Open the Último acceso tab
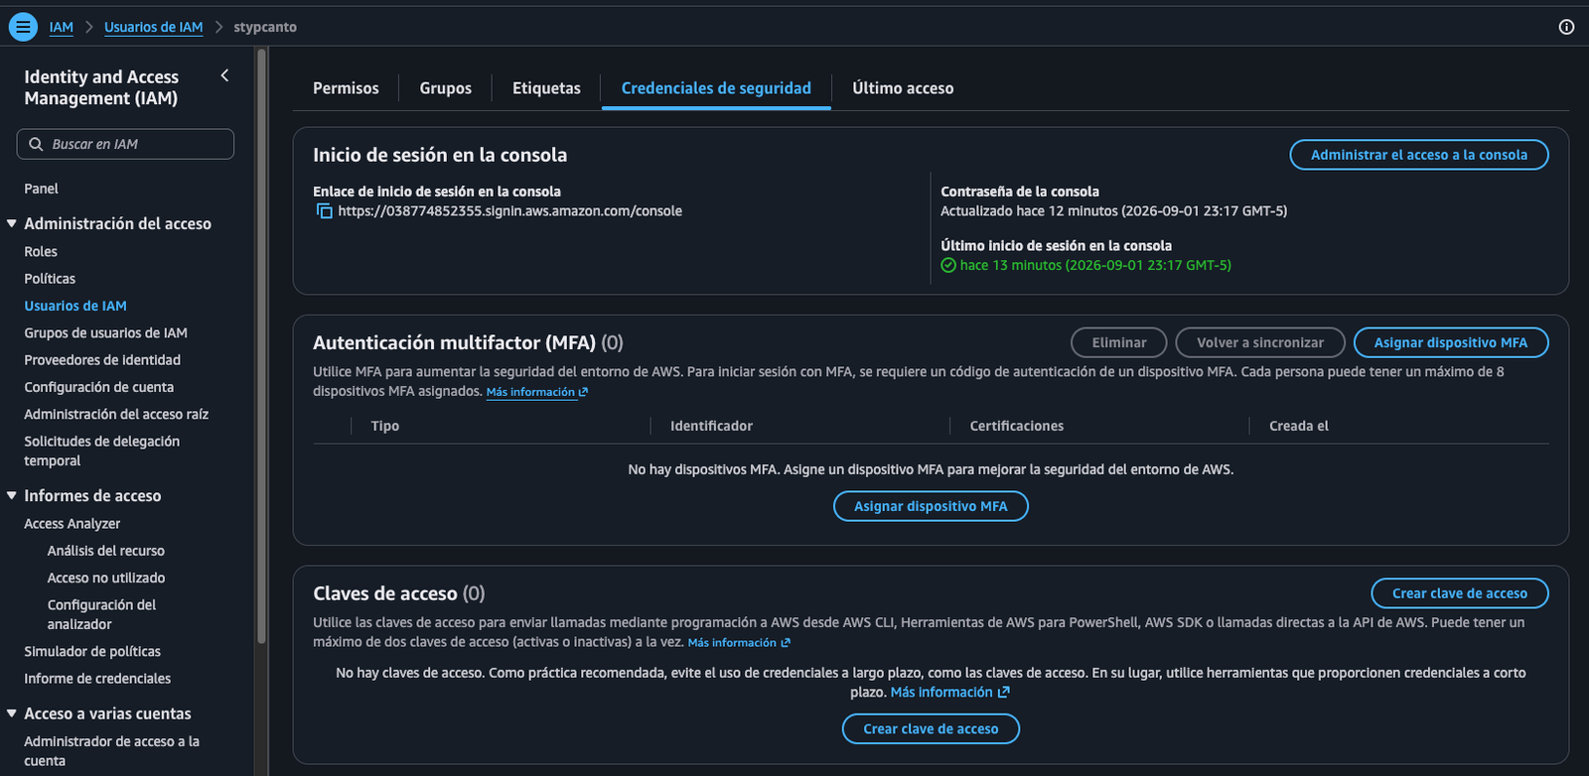This screenshot has height=776, width=1589. click(x=903, y=88)
